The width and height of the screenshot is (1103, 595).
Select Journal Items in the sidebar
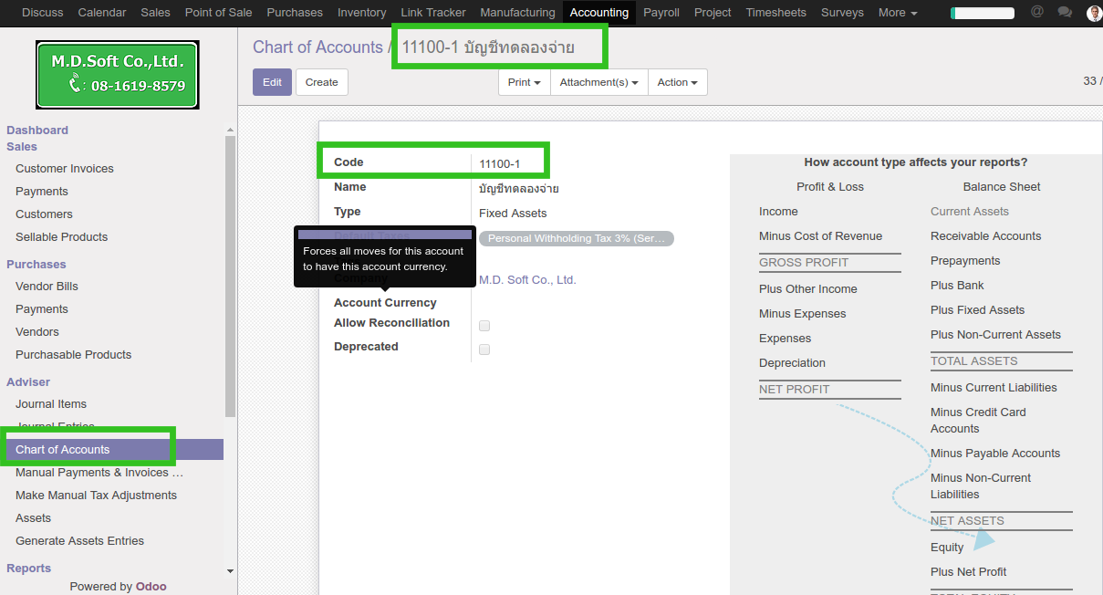[x=51, y=404]
